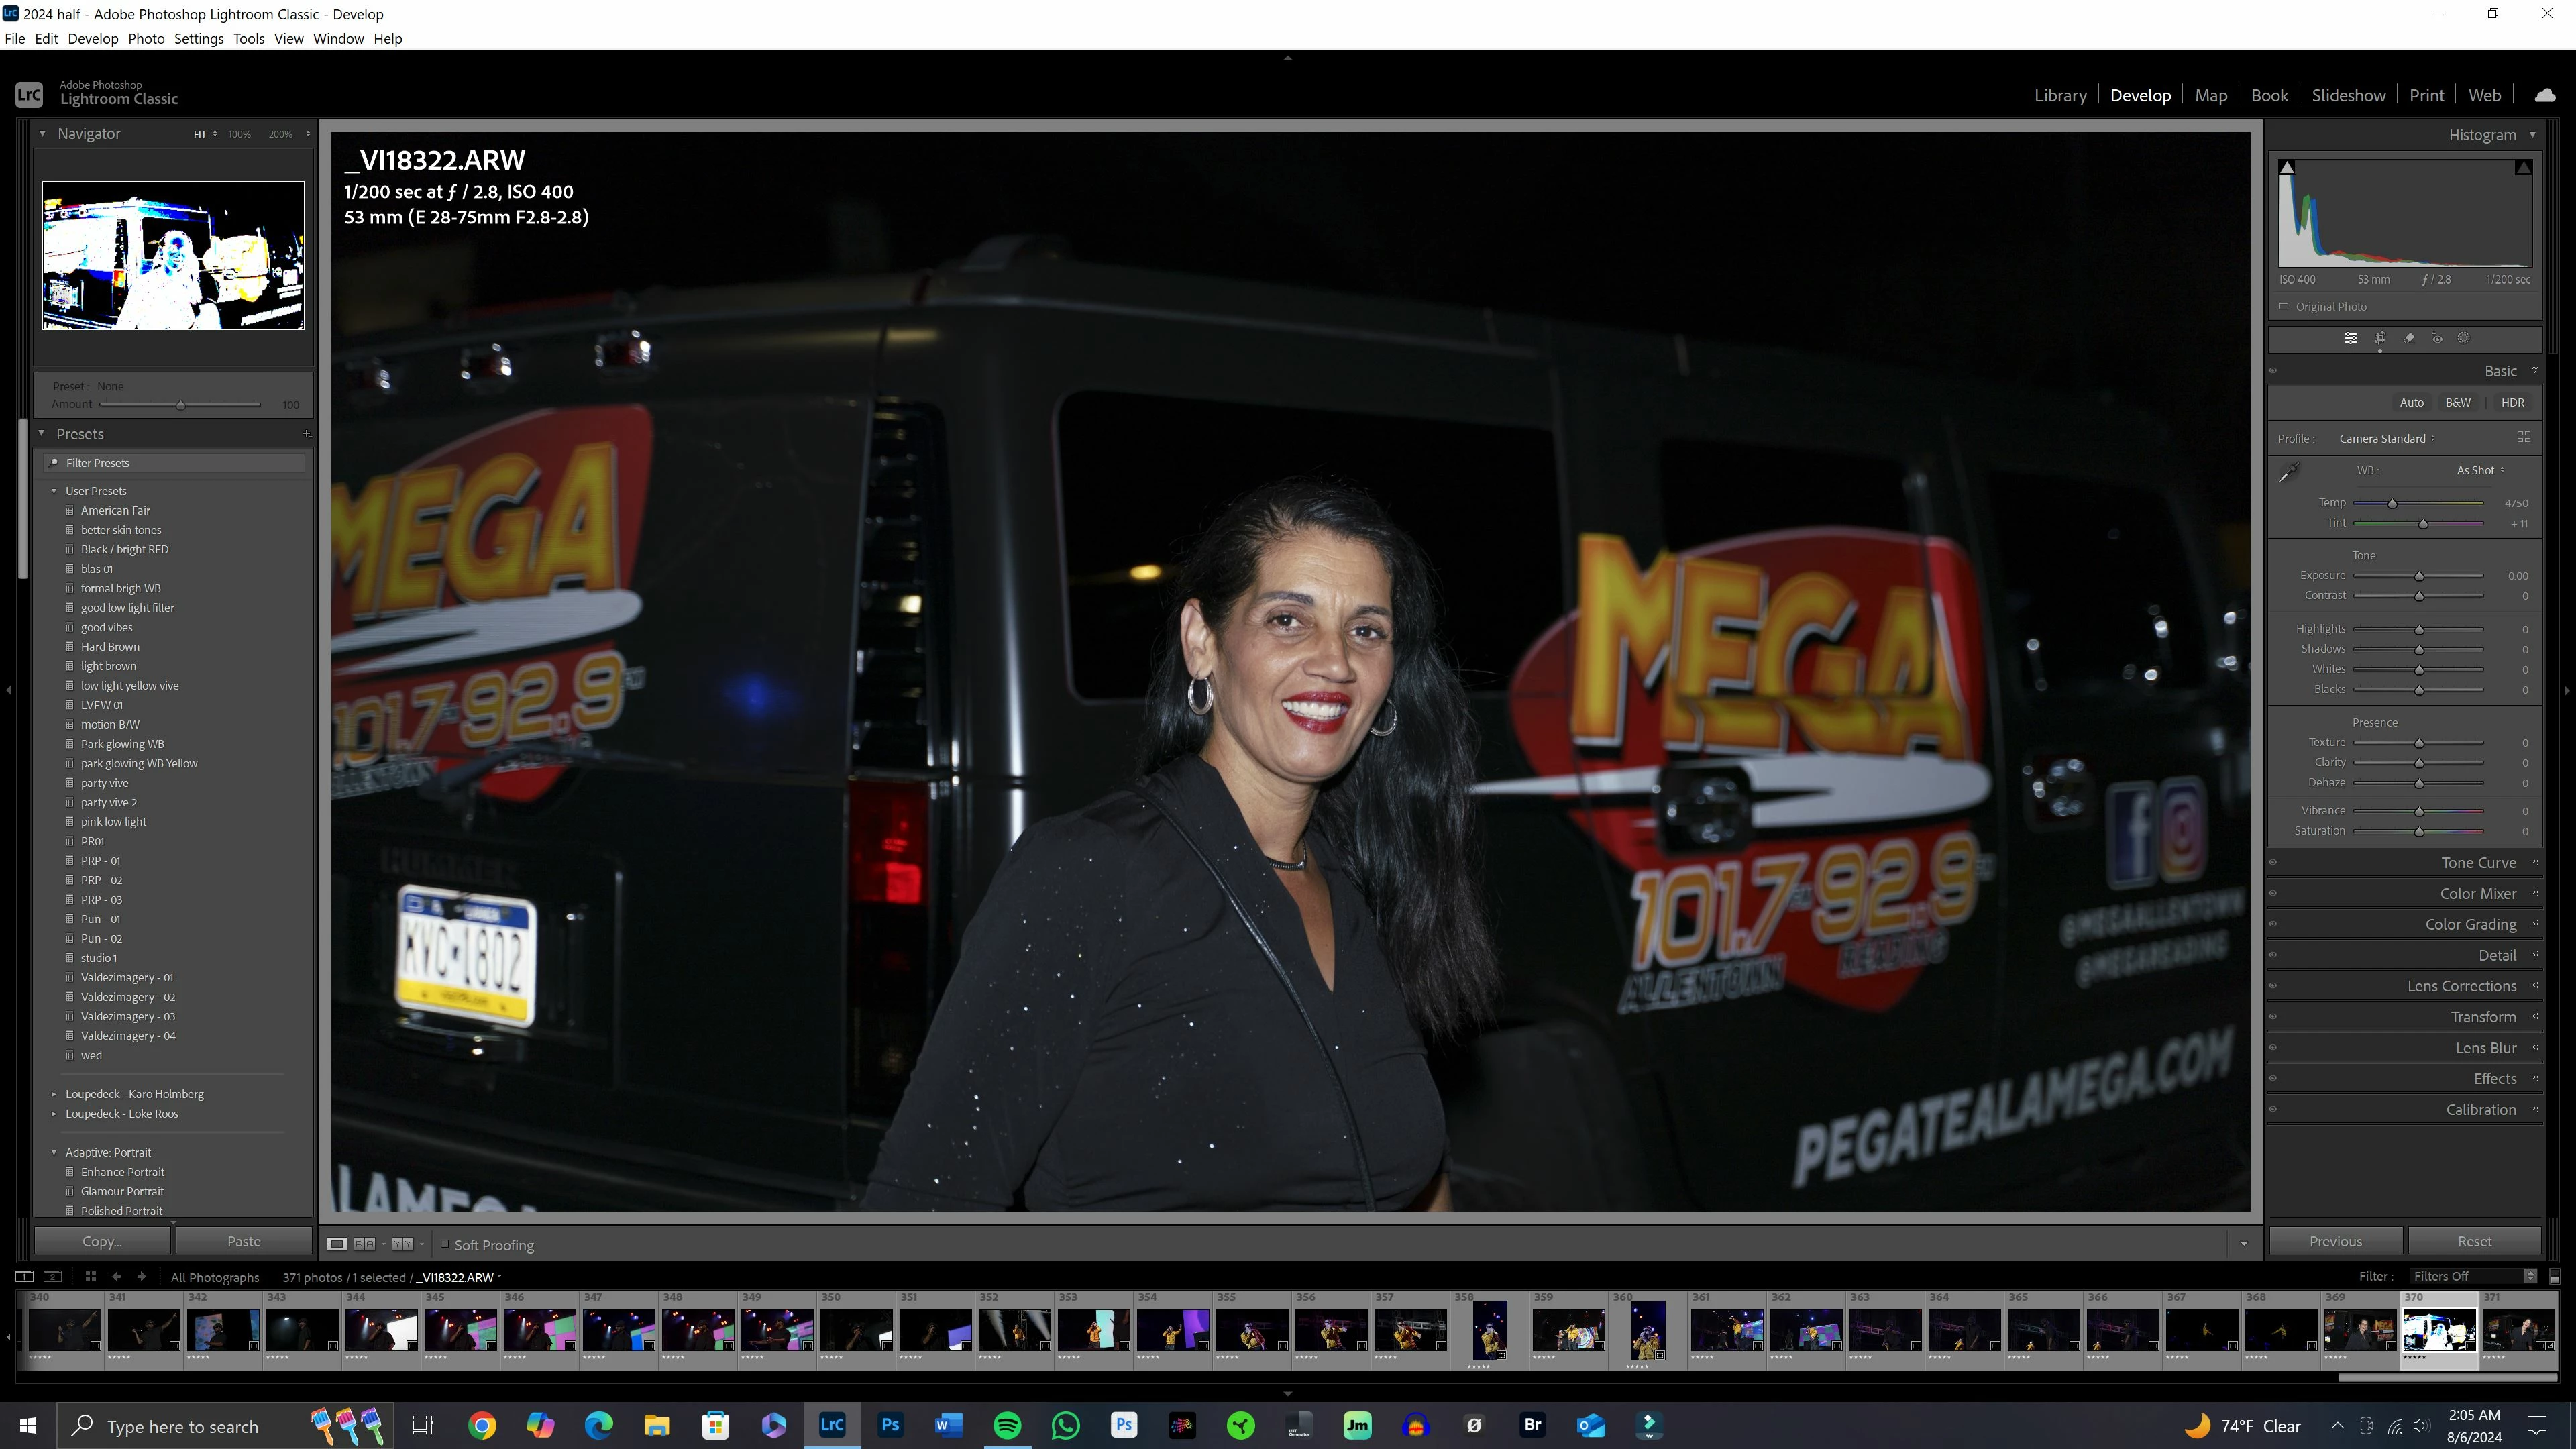Toggle the Original Photo checkbox

pyautogui.click(x=2284, y=307)
